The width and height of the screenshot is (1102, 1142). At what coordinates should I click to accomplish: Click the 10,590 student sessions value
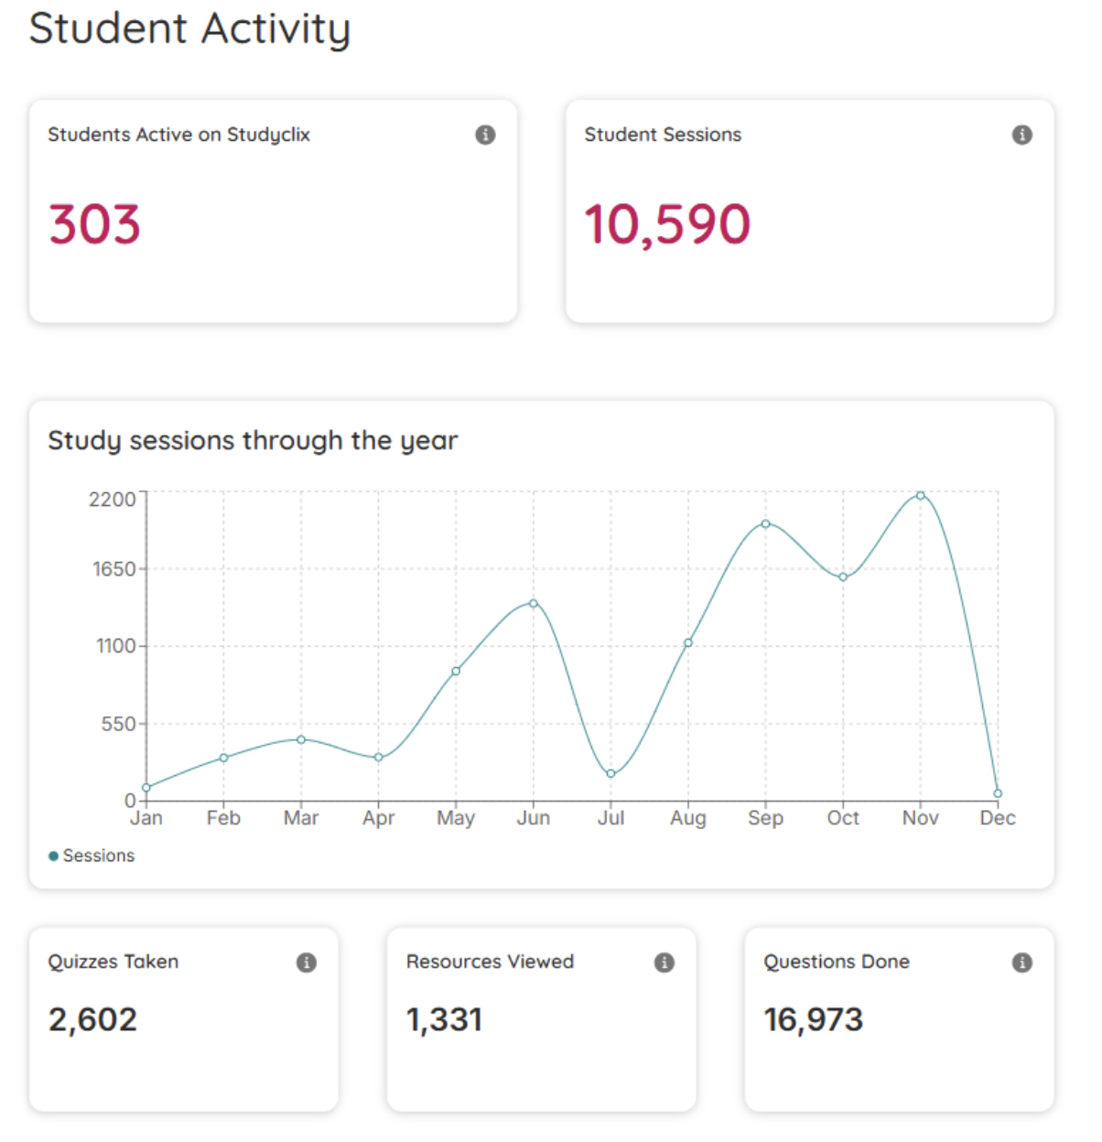(x=667, y=225)
